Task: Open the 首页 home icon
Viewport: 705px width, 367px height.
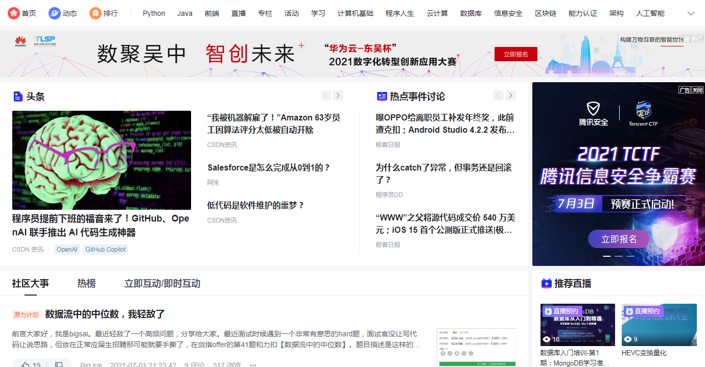Action: click(x=13, y=13)
